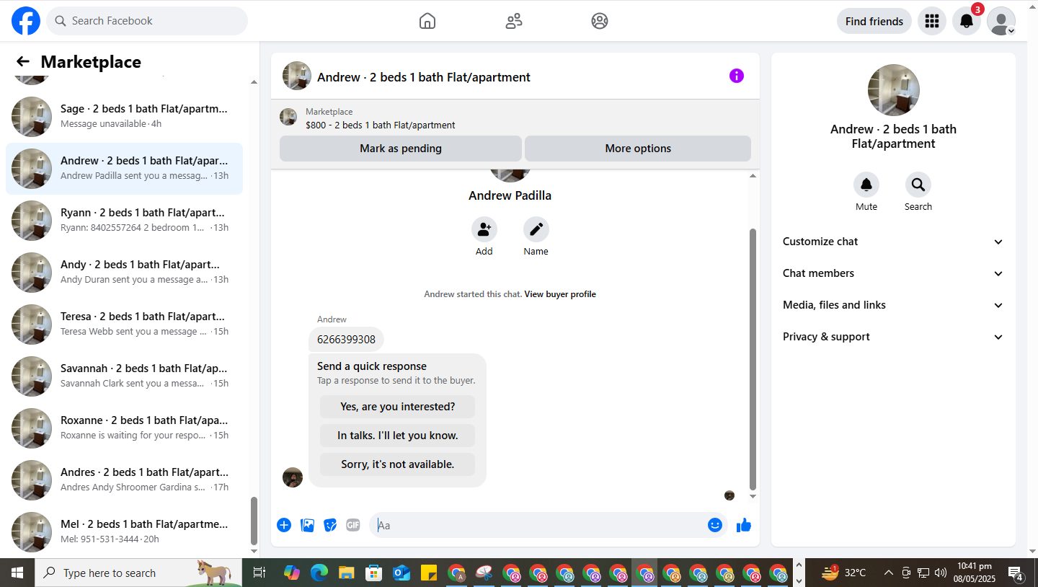Viewport: 1038px width, 587px height.
Task: Open the Groups icon in top navigation
Action: tap(600, 21)
